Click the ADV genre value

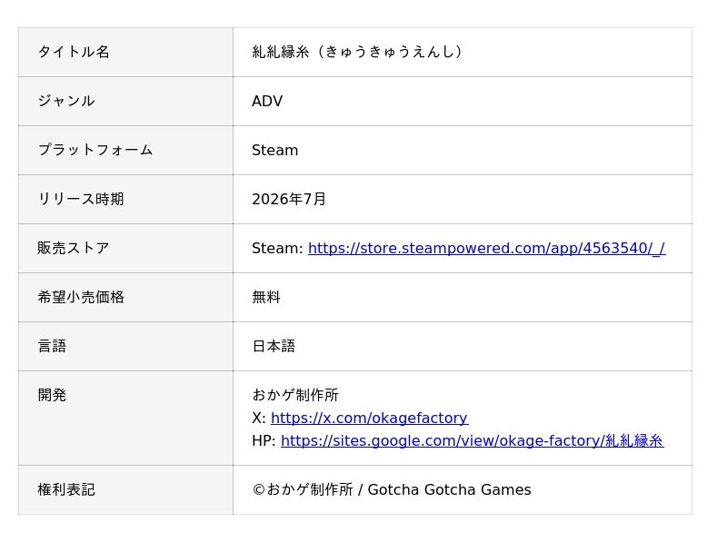[267, 101]
